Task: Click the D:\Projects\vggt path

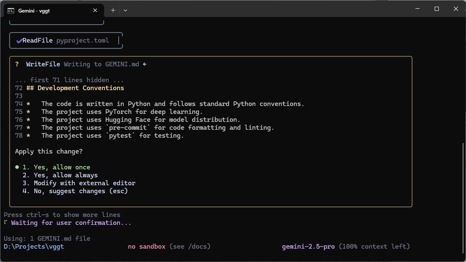Action: 34,247
